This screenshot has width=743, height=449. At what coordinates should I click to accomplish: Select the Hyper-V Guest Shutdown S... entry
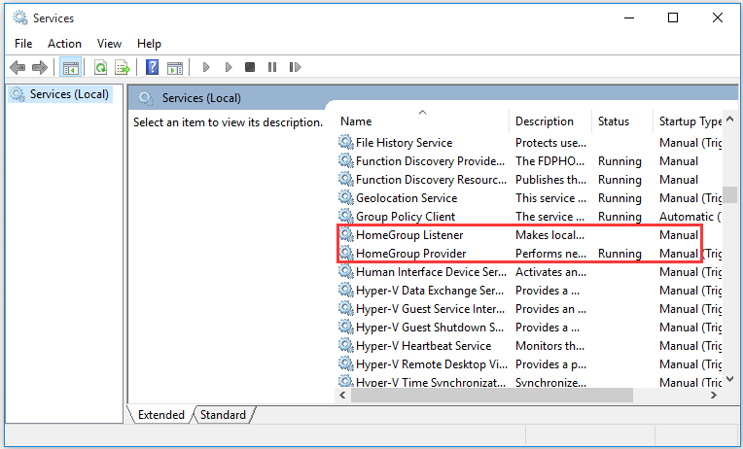[430, 328]
